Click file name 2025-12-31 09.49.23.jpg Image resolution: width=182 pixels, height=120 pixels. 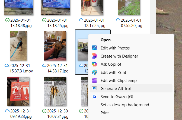pos(21,114)
